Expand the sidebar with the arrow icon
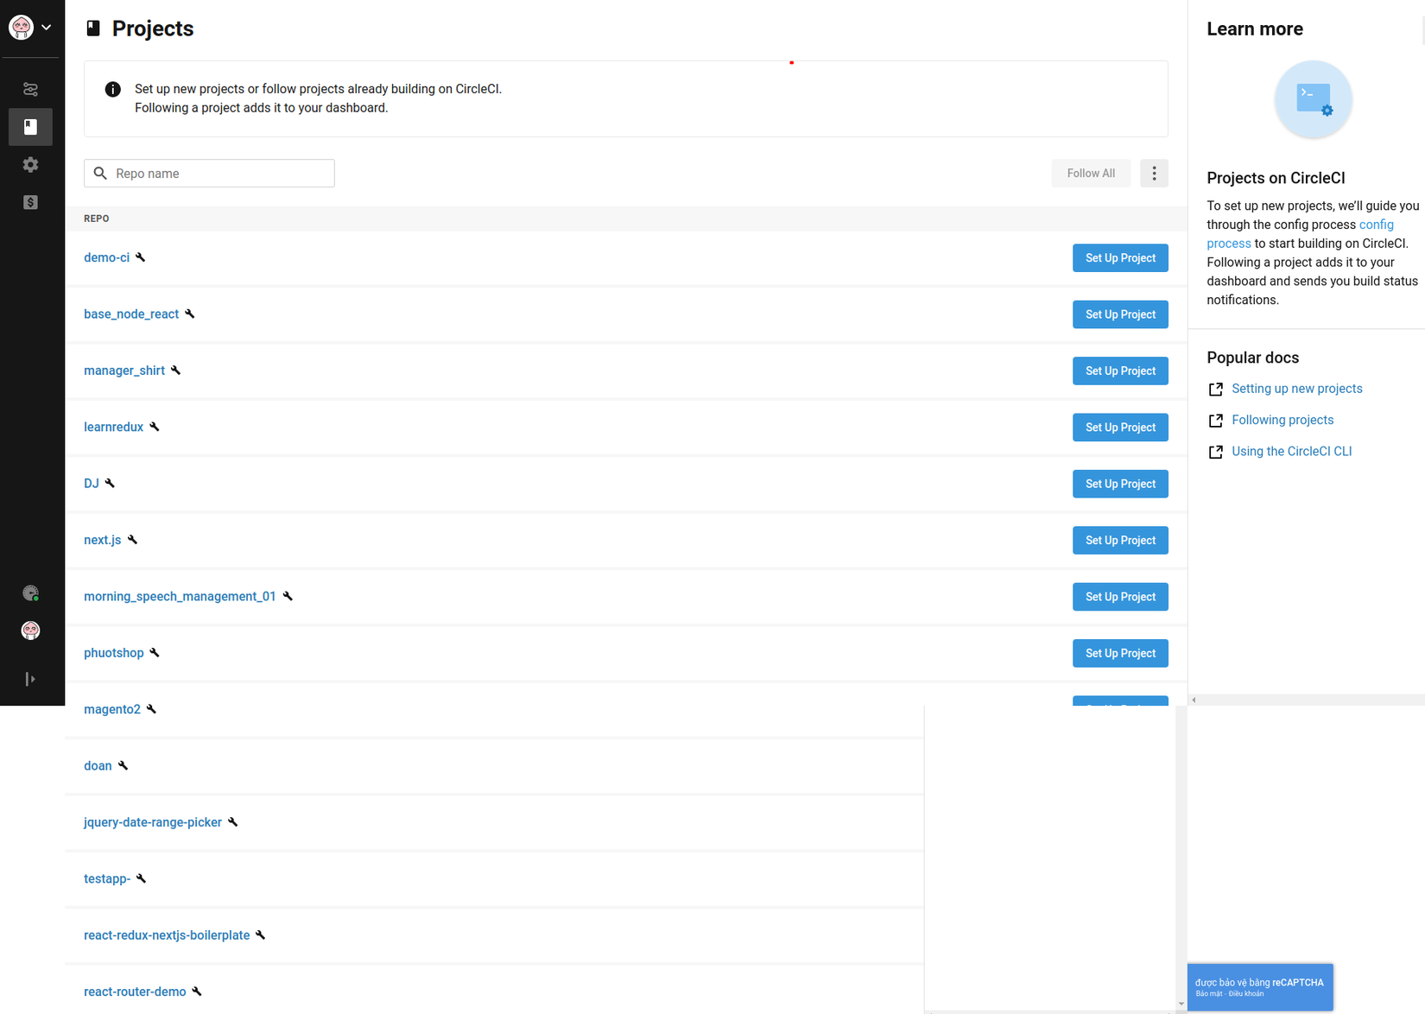The height and width of the screenshot is (1014, 1425). click(x=30, y=679)
